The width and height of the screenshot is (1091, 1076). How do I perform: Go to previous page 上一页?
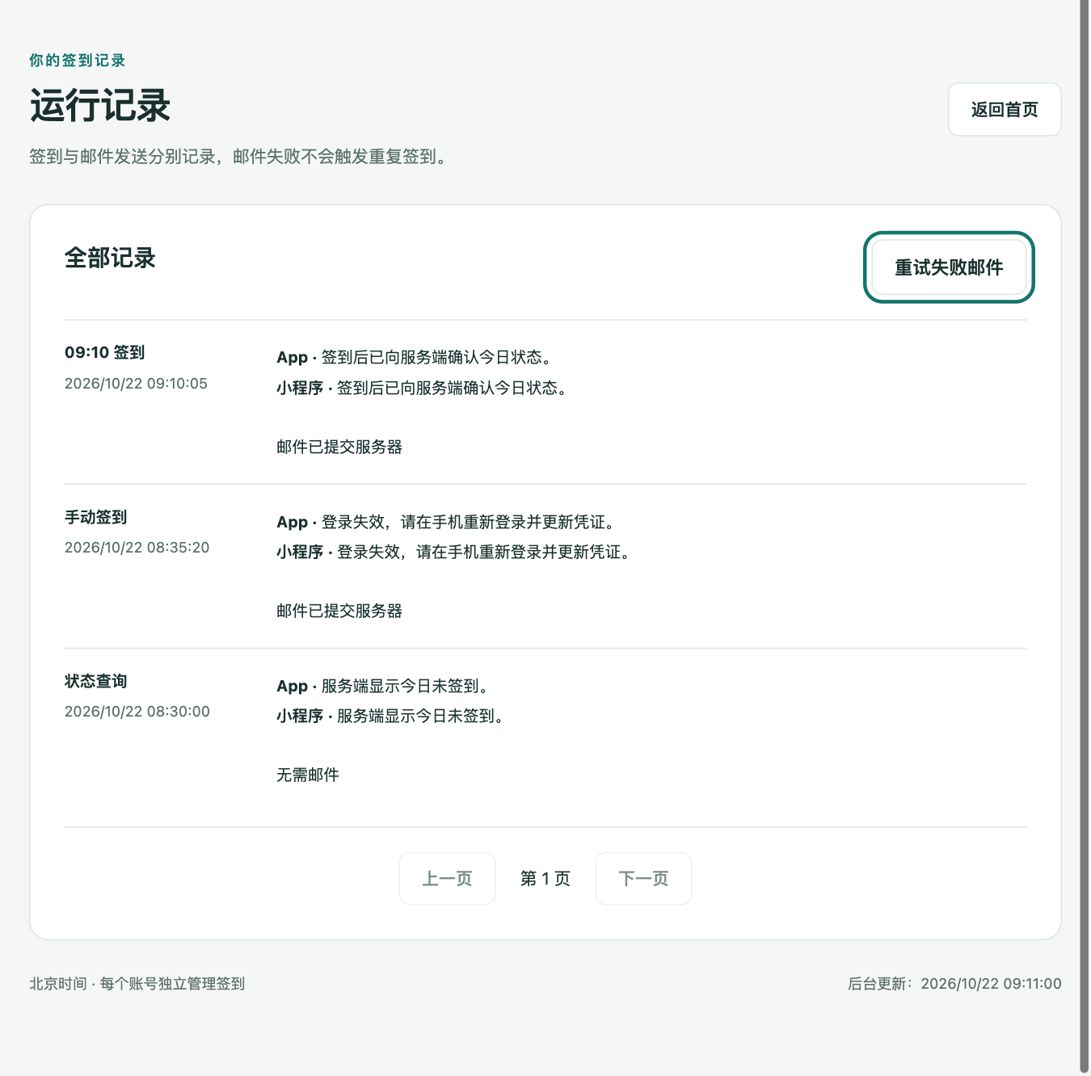447,878
